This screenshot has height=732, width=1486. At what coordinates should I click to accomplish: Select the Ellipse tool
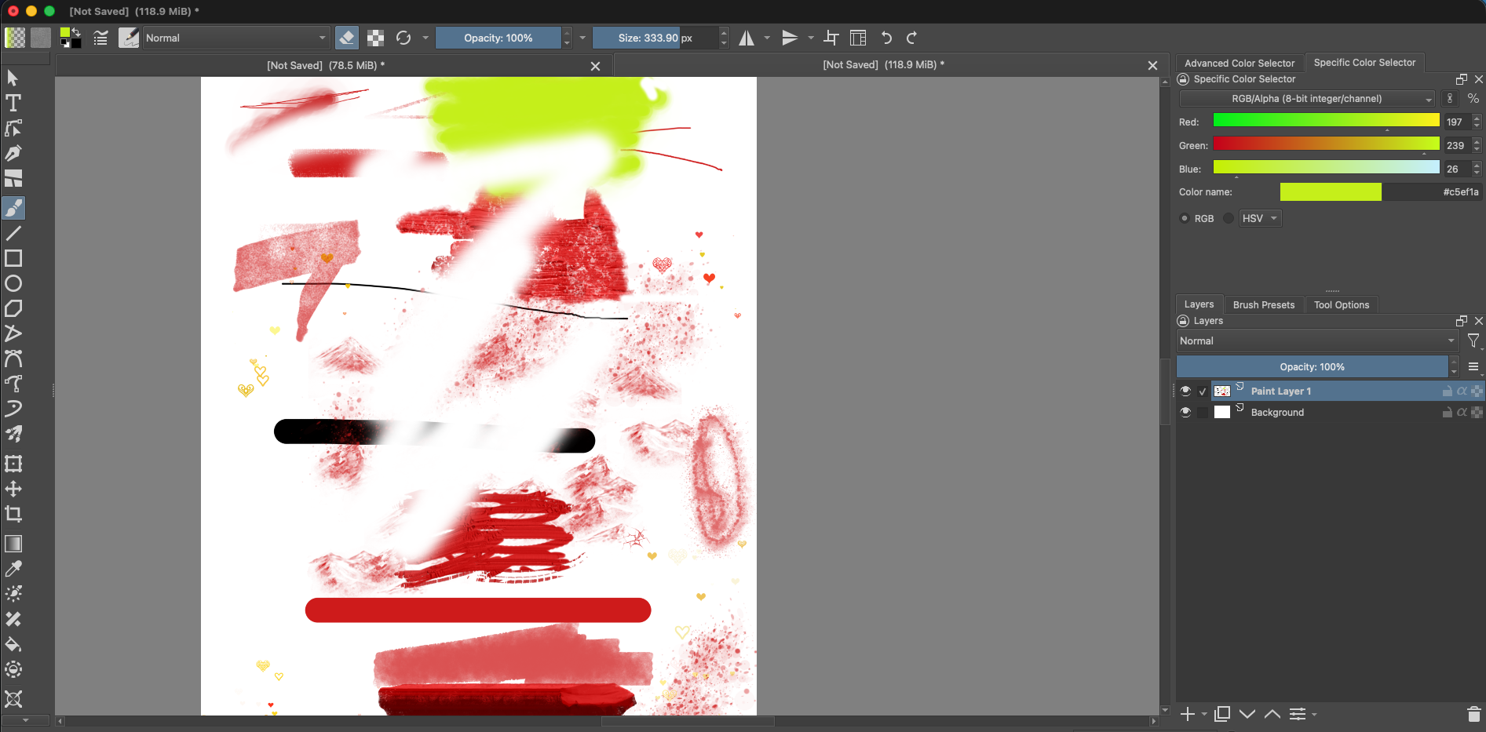(x=13, y=283)
